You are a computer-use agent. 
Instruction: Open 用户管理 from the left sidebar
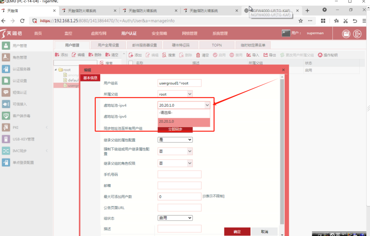[x=20, y=46]
